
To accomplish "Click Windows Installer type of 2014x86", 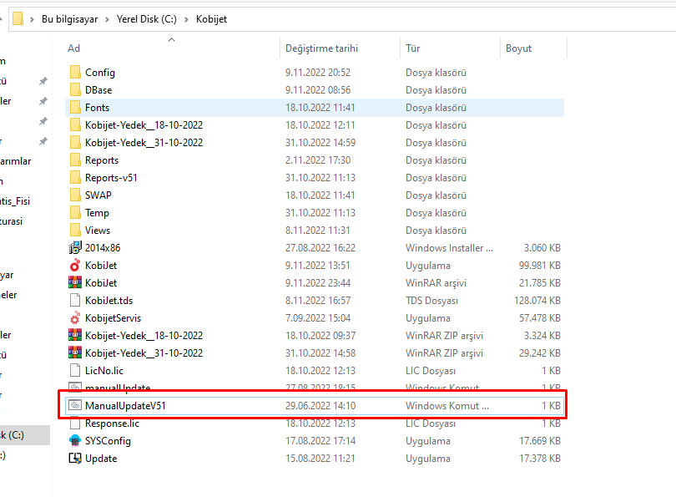I will point(449,247).
